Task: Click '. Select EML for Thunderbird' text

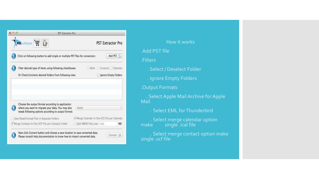Action: coord(182,111)
